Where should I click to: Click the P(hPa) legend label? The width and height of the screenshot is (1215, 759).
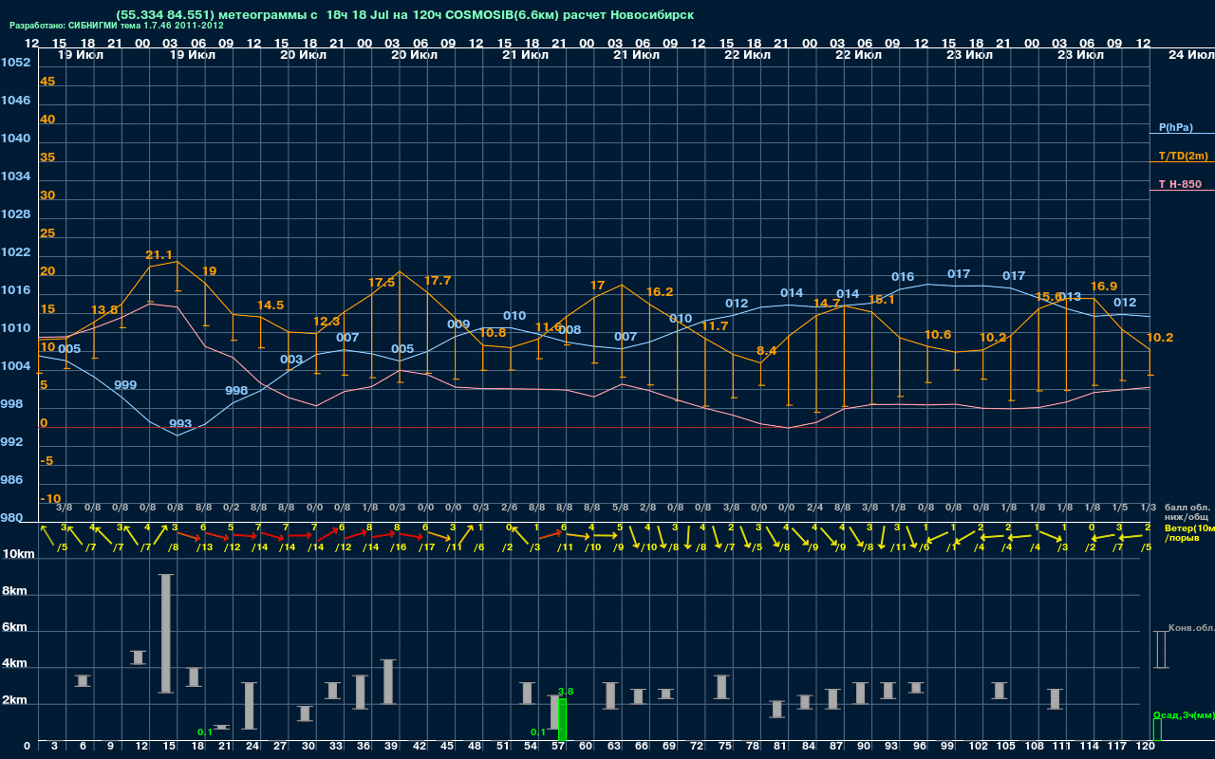click(1175, 127)
